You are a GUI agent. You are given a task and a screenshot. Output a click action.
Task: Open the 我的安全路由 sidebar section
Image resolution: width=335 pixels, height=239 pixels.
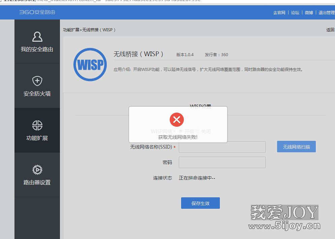coord(37,42)
